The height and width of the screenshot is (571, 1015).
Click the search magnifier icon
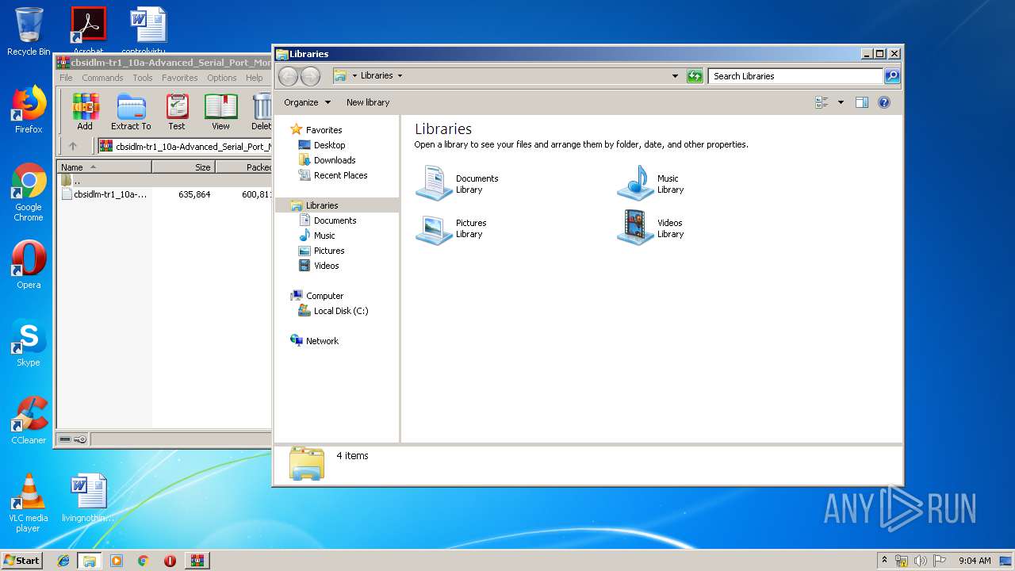click(x=892, y=76)
